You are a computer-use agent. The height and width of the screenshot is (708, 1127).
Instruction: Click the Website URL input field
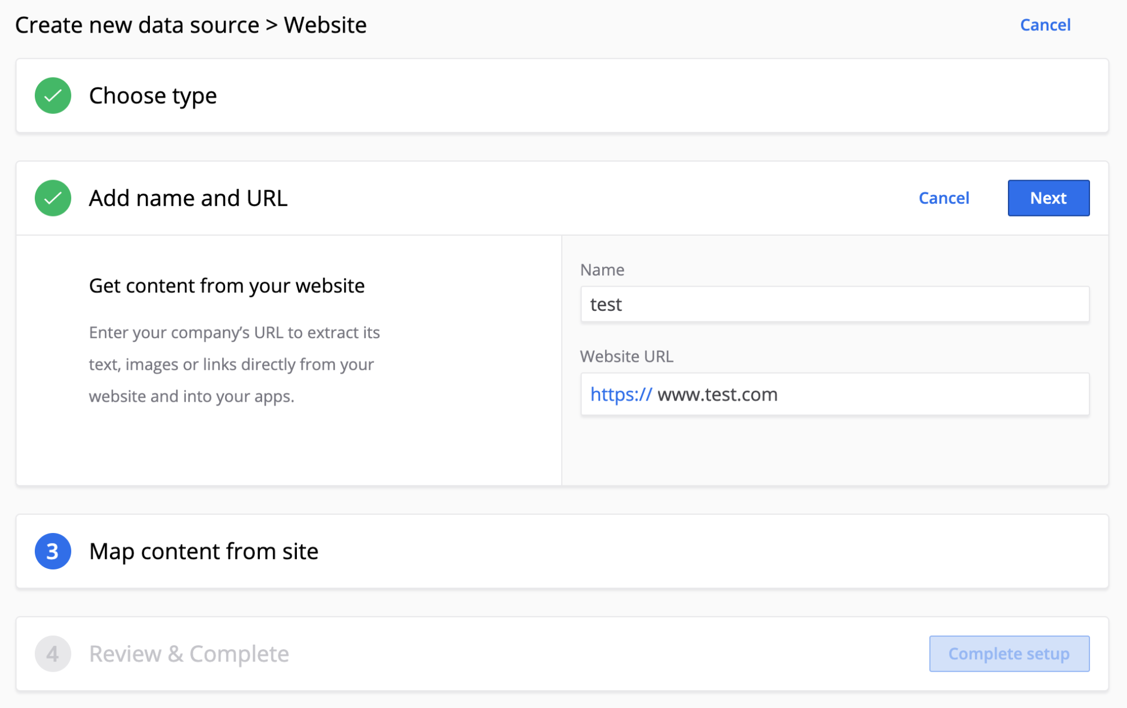(834, 395)
